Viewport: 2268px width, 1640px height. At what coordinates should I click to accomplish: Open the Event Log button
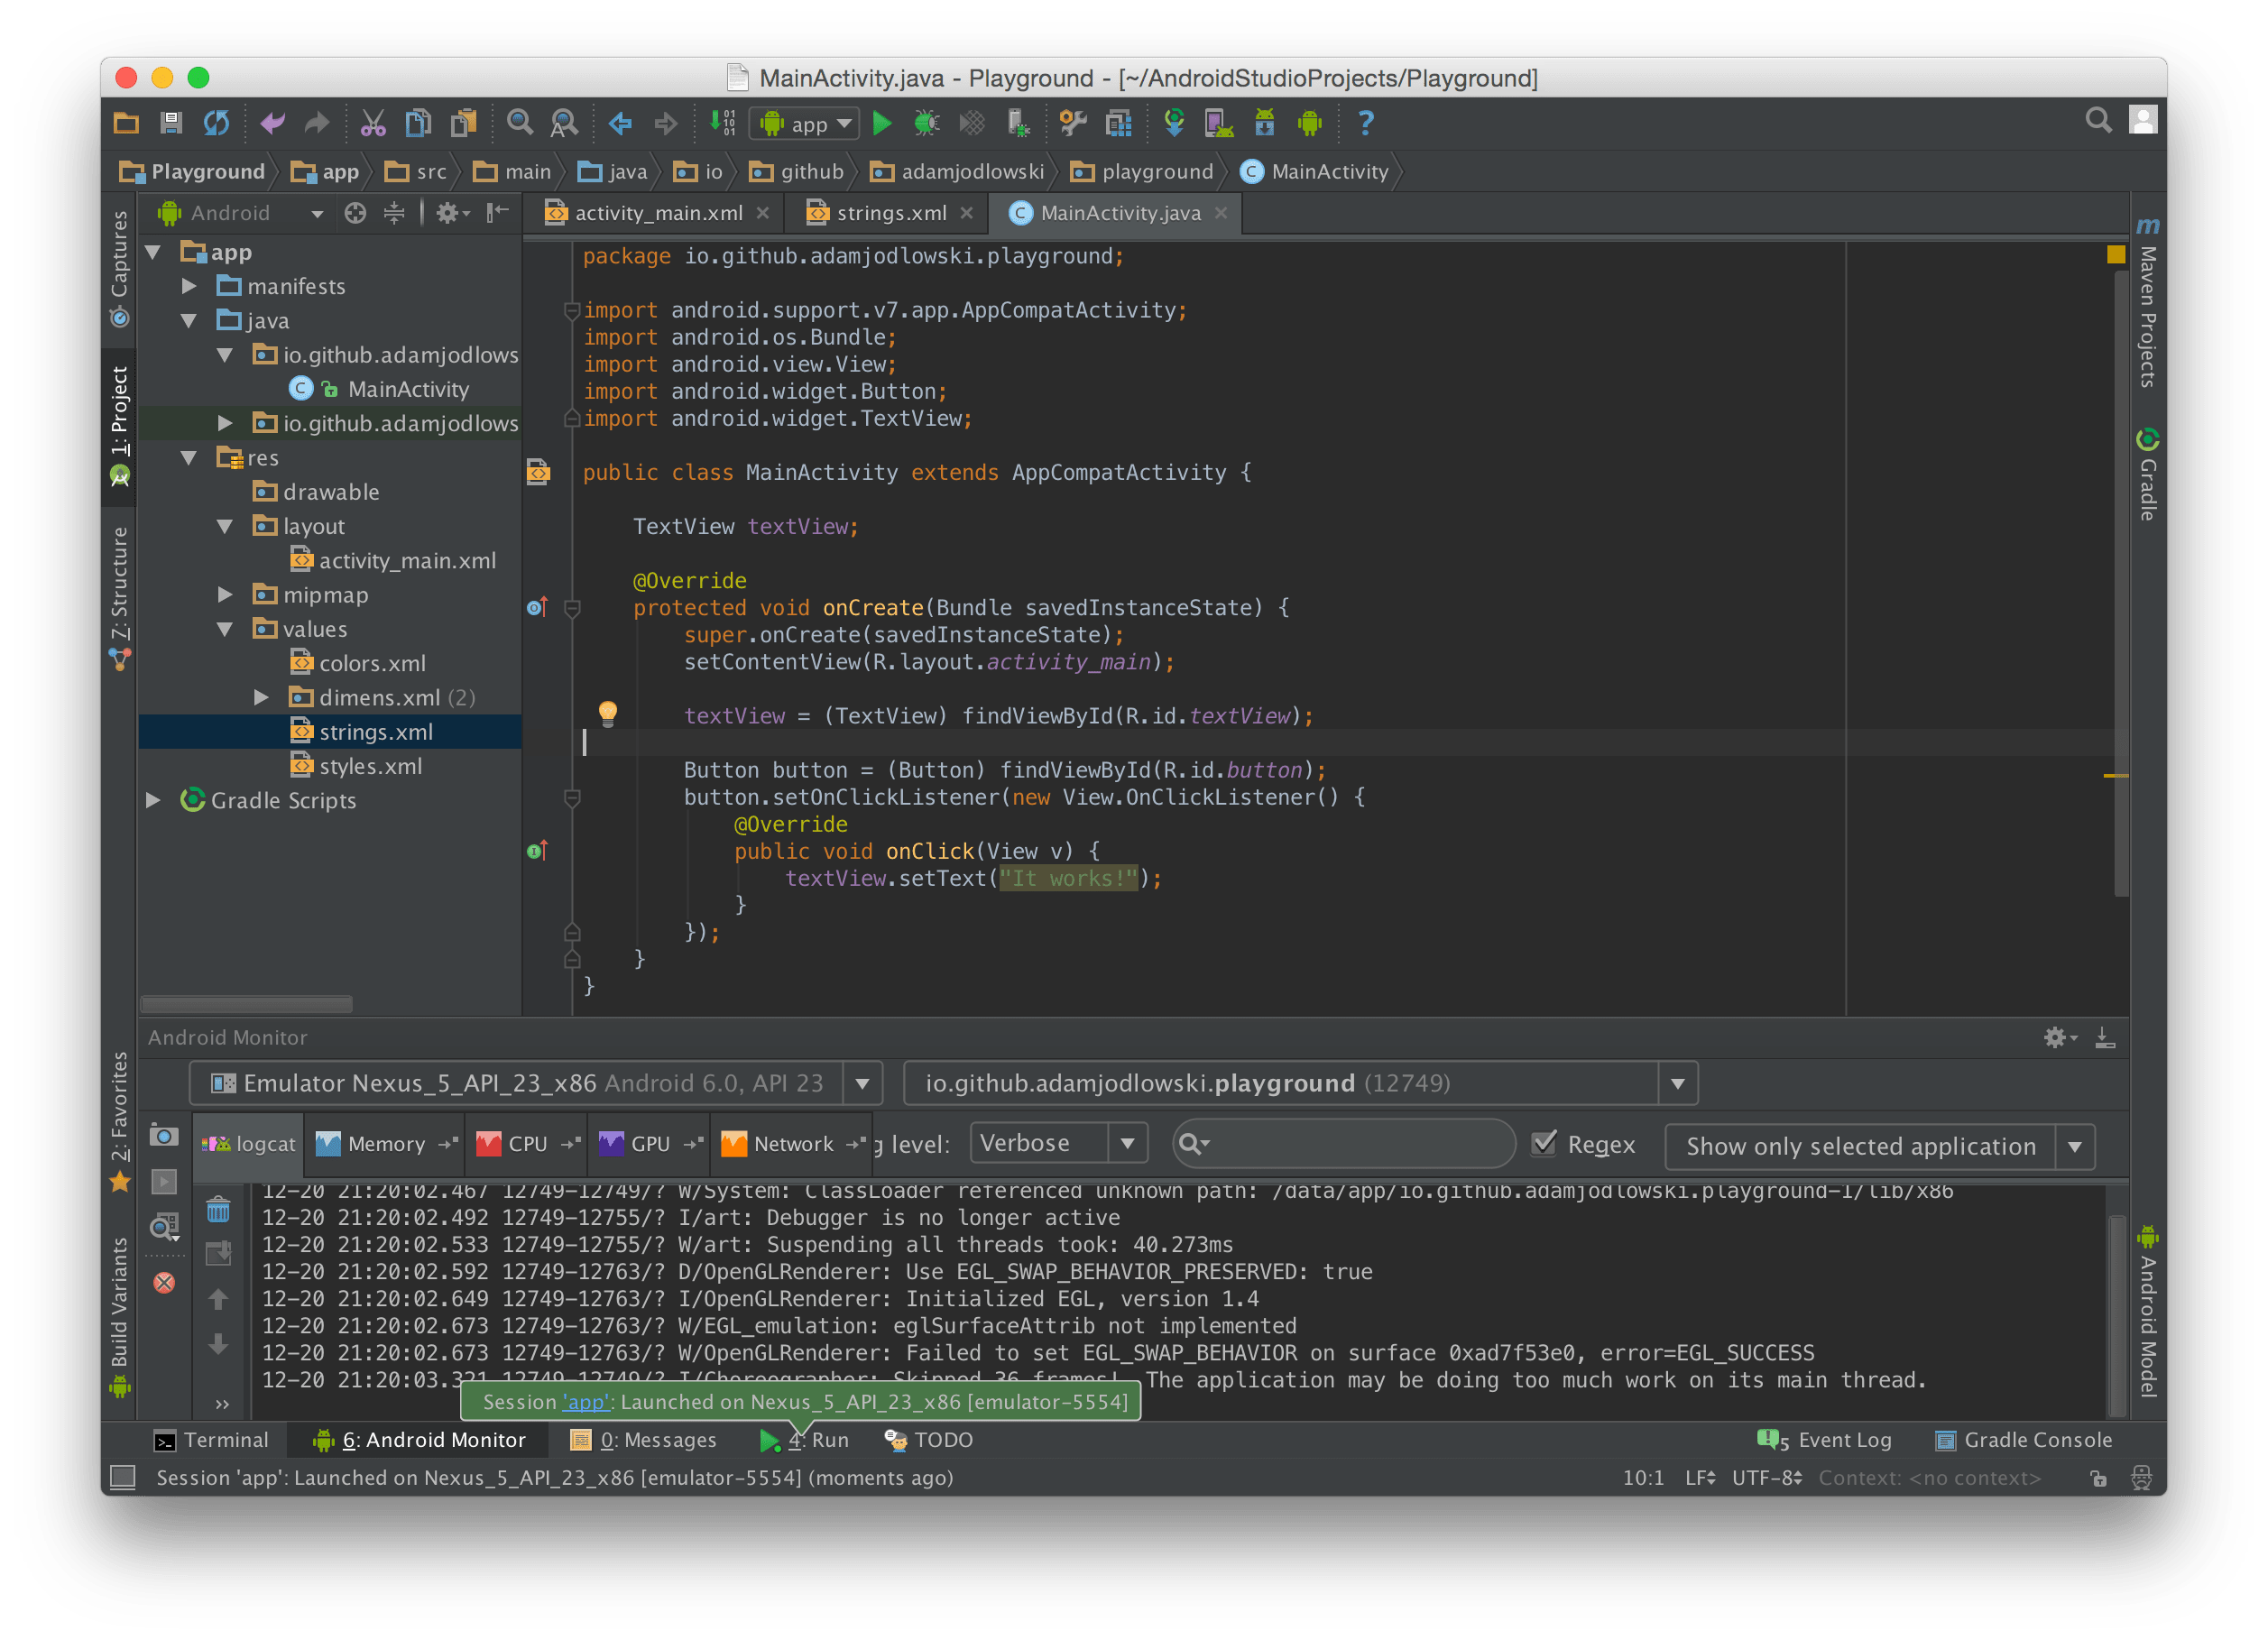click(1824, 1440)
